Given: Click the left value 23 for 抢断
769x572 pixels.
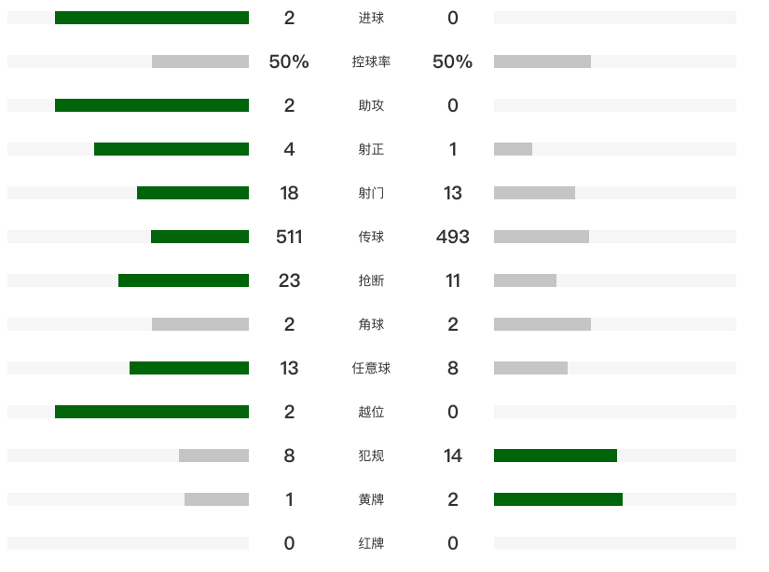Looking at the screenshot, I should 289,280.
